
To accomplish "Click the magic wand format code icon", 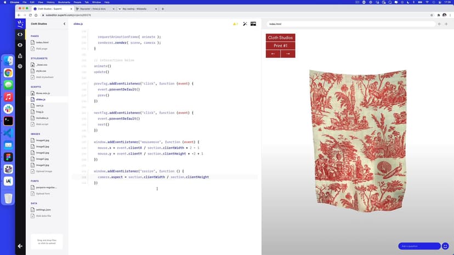I will point(245,24).
